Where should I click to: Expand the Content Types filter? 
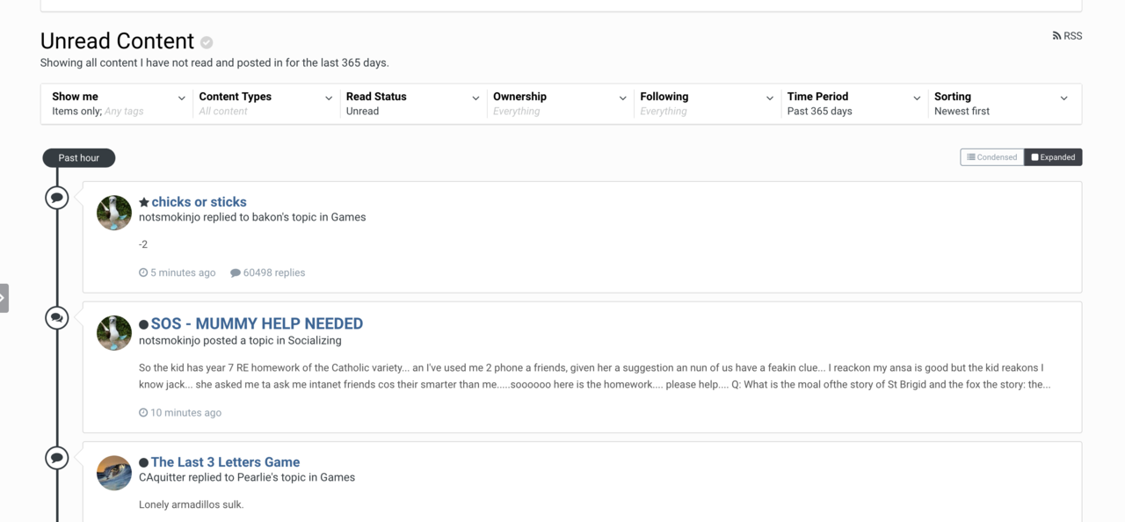pyautogui.click(x=265, y=104)
